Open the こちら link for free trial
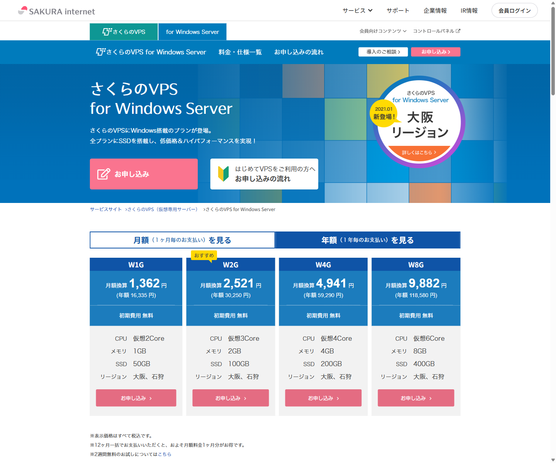Viewport: 556px width, 463px height. coord(164,454)
